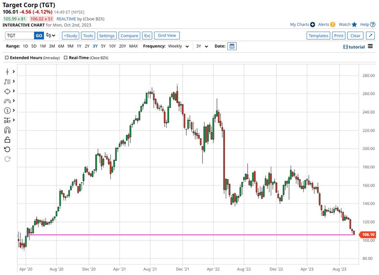Click the Help question mark icon
The width and height of the screenshot is (379, 275).
(x=373, y=24)
